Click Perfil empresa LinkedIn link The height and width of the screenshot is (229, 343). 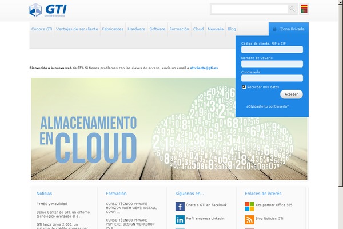[x=205, y=218]
